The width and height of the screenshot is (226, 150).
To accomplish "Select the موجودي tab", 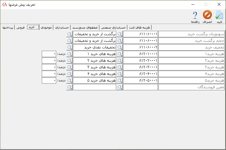I will point(46,27).
